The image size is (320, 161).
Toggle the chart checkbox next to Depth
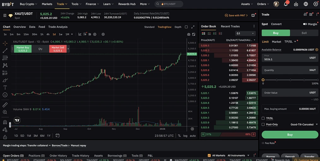click(x=186, y=27)
